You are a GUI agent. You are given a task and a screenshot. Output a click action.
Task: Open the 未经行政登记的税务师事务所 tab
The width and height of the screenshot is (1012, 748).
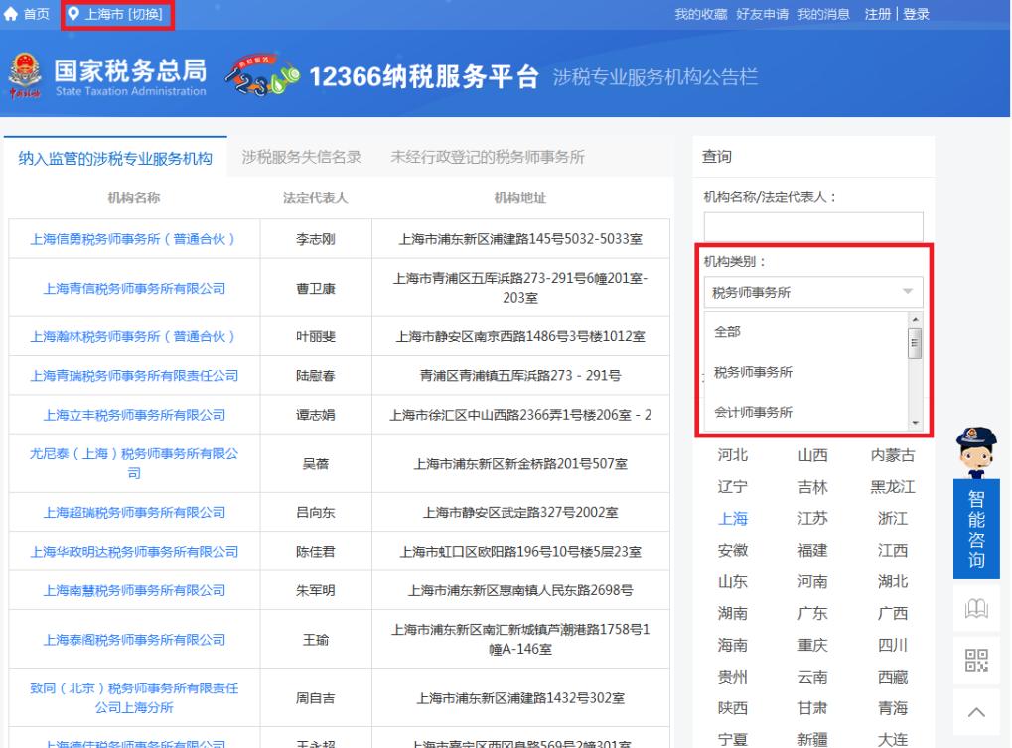click(488, 157)
